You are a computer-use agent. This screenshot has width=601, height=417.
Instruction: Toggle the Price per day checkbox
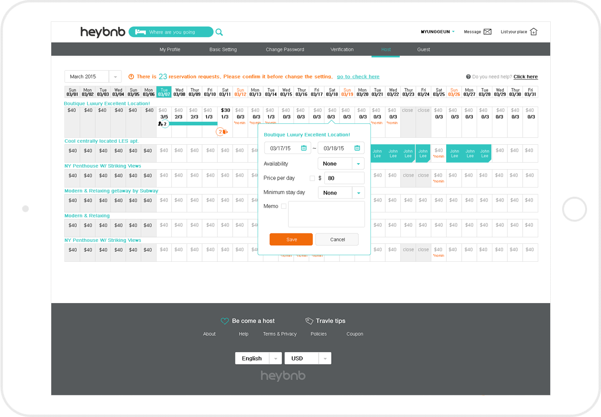(312, 178)
